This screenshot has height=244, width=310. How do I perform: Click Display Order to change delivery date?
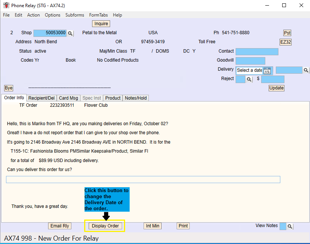pos(105,226)
